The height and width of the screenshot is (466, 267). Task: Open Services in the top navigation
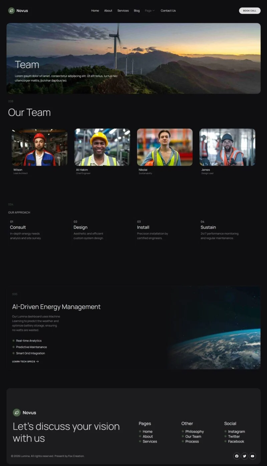123,11
